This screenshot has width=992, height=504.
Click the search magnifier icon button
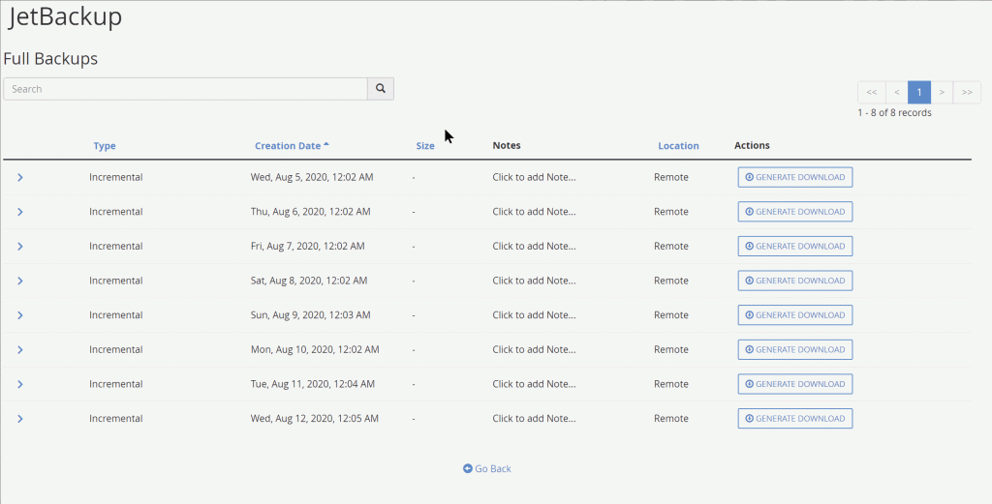pyautogui.click(x=381, y=89)
